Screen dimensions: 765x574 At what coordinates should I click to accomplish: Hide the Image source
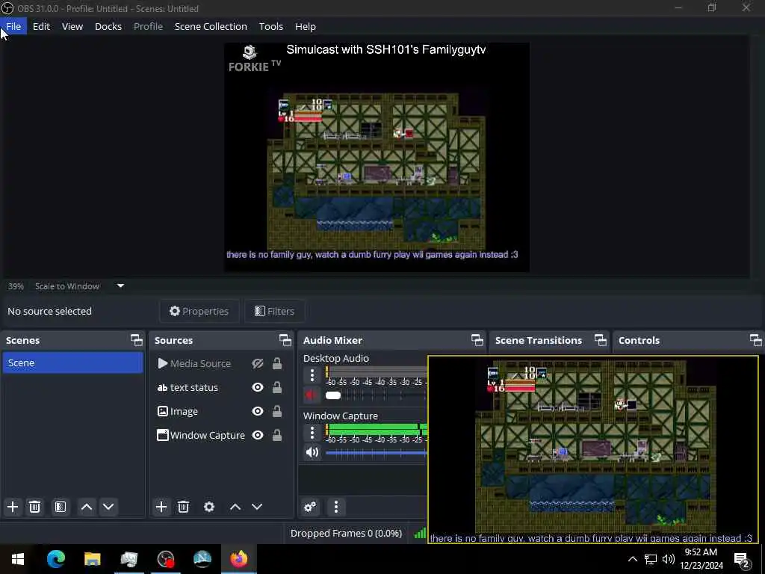pos(258,411)
